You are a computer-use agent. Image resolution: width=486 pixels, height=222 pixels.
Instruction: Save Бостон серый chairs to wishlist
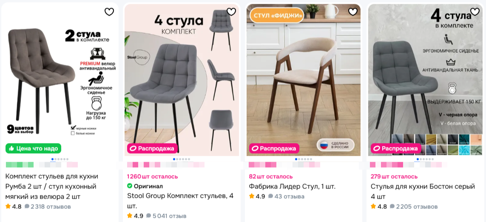tap(475, 12)
